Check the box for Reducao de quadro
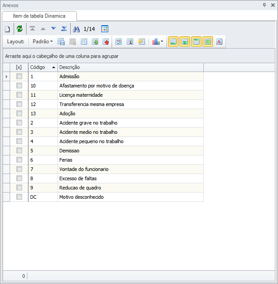Viewport: 278px width, 284px height. pos(19,187)
